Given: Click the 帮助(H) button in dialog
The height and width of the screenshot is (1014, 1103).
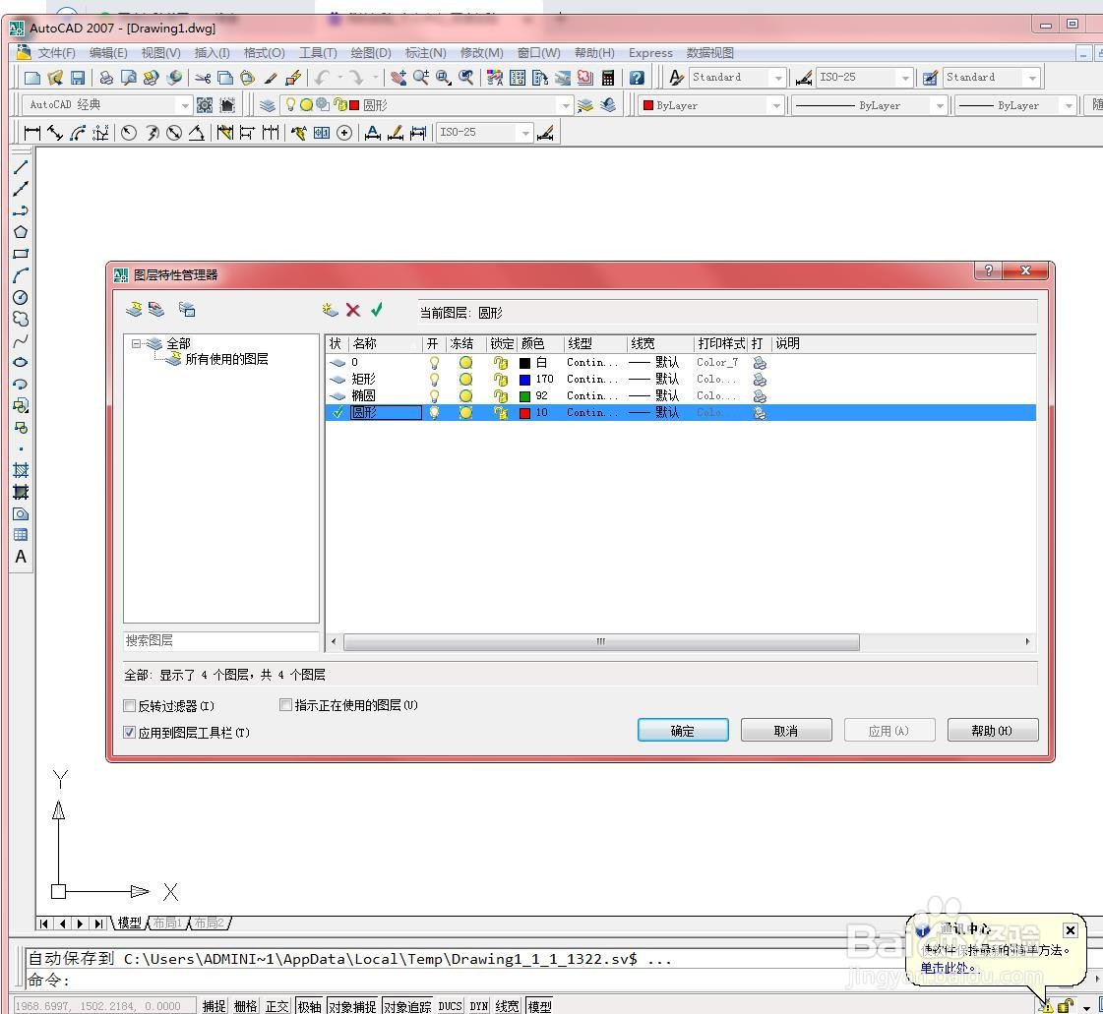Looking at the screenshot, I should [x=993, y=731].
